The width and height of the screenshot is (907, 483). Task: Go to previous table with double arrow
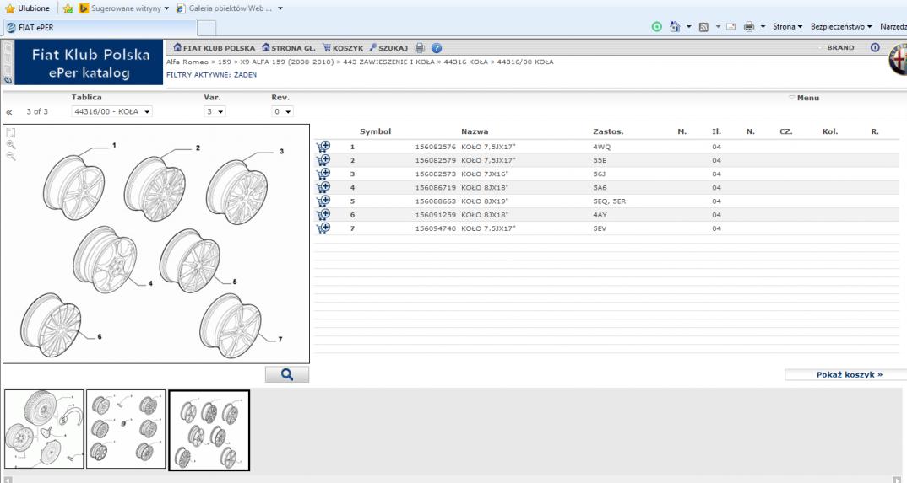[x=9, y=112]
